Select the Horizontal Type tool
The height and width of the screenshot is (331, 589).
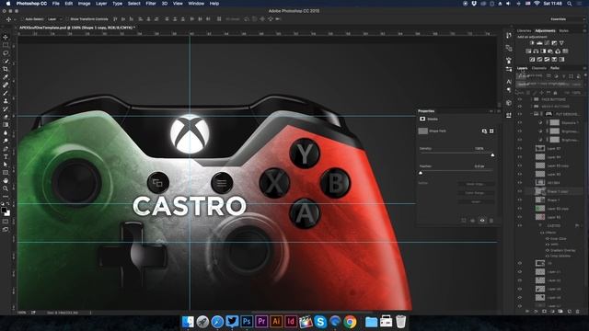(x=6, y=156)
